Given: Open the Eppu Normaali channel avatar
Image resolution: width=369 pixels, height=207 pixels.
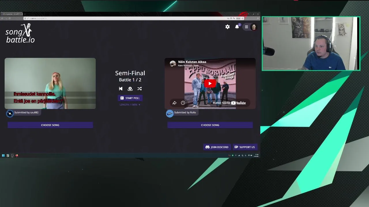Looking at the screenshot, I should point(173,64).
